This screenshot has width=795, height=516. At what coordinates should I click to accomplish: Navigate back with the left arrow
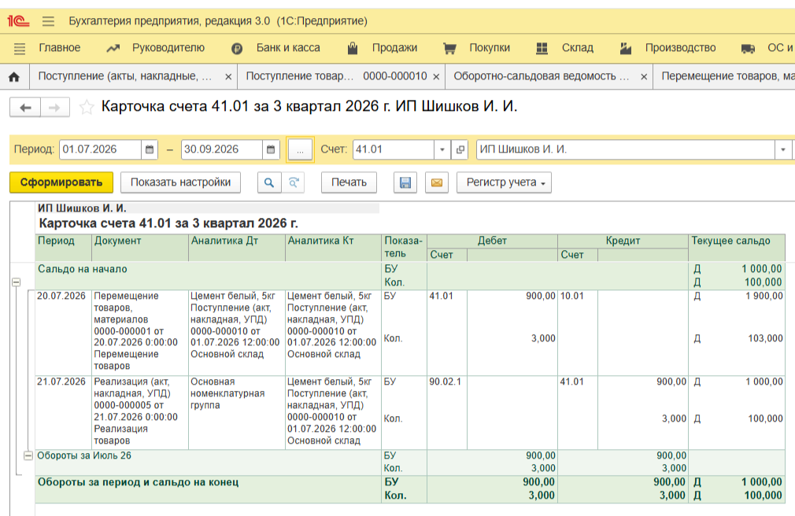click(x=25, y=108)
